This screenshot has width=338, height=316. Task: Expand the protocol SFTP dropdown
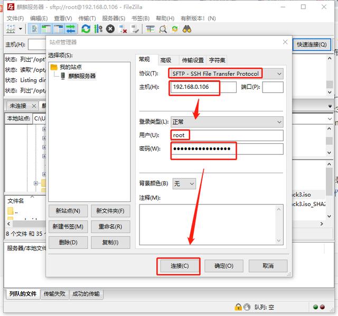coord(227,74)
